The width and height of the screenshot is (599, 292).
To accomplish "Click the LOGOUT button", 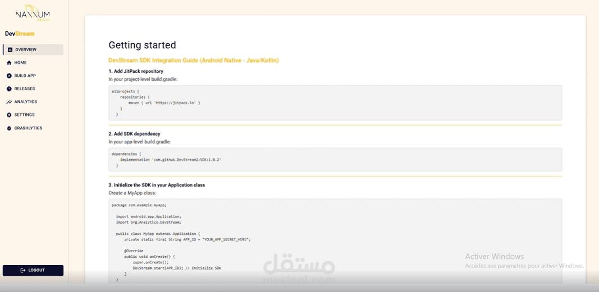I will tap(33, 270).
